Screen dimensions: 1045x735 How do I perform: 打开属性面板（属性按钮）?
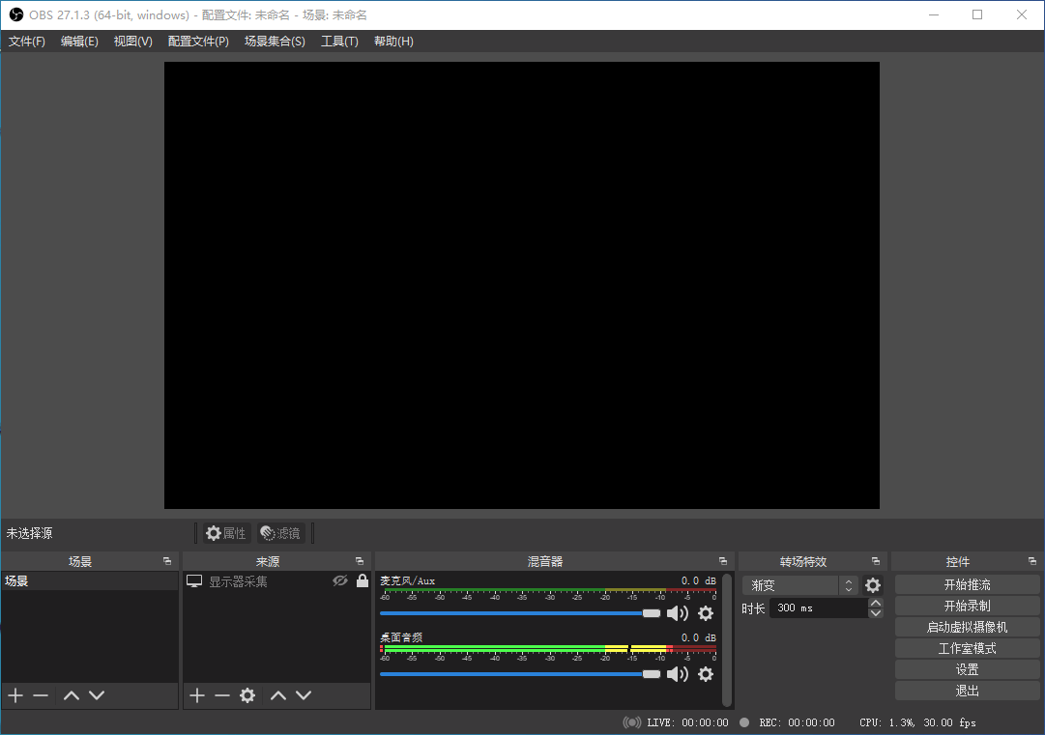point(225,532)
